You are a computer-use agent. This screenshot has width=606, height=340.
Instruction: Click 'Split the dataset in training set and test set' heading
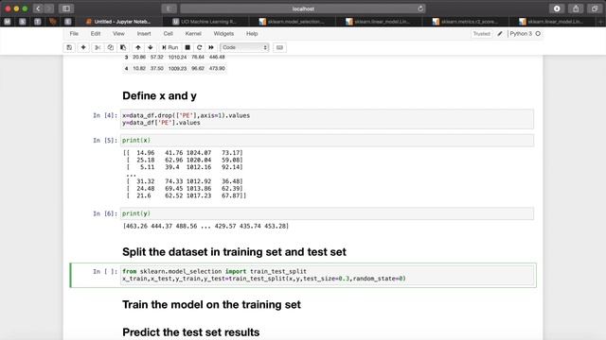pyautogui.click(x=234, y=252)
